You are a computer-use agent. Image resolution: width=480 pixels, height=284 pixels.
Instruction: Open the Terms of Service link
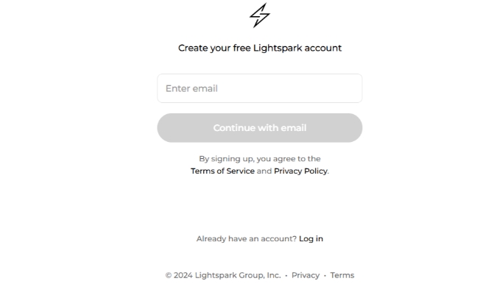[222, 171]
